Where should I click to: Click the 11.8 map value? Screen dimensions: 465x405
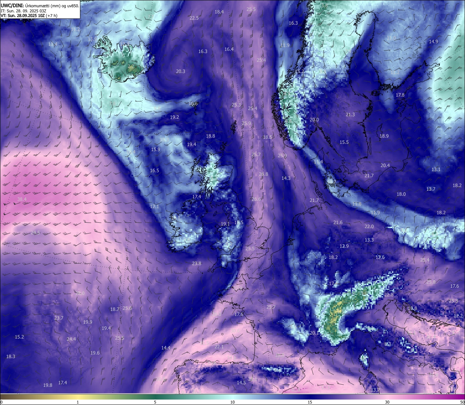pos(357,204)
